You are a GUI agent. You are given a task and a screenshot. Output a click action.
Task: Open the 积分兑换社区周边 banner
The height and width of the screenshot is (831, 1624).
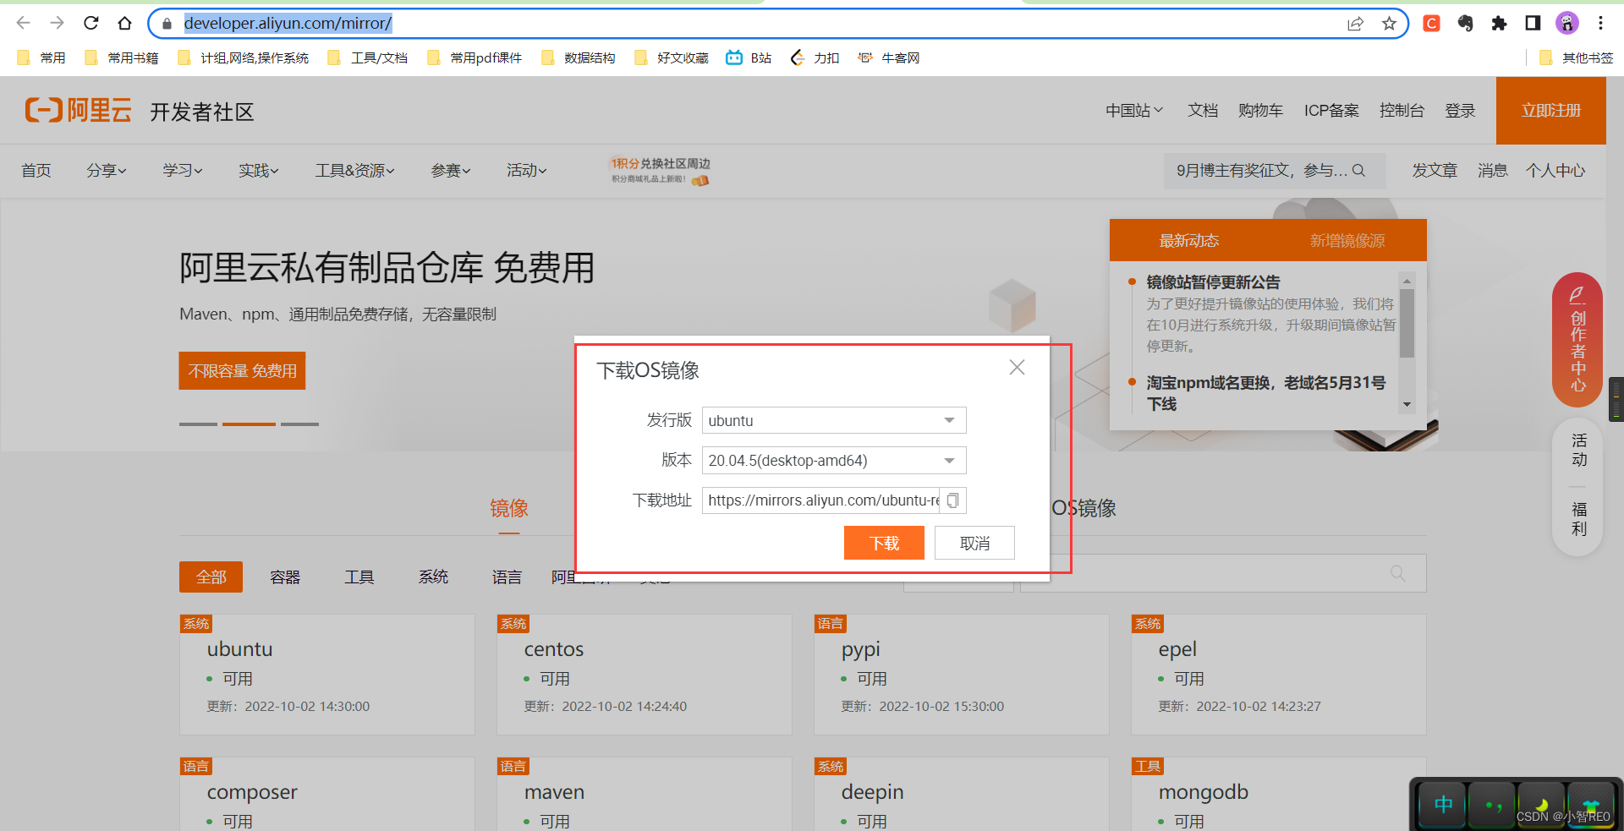[x=660, y=170]
